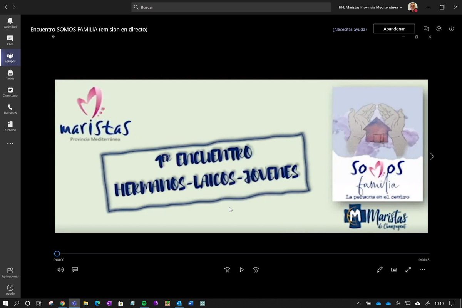The image size is (462, 308).
Task: Open Equipos in the Teams sidebar
Action: pyautogui.click(x=10, y=58)
